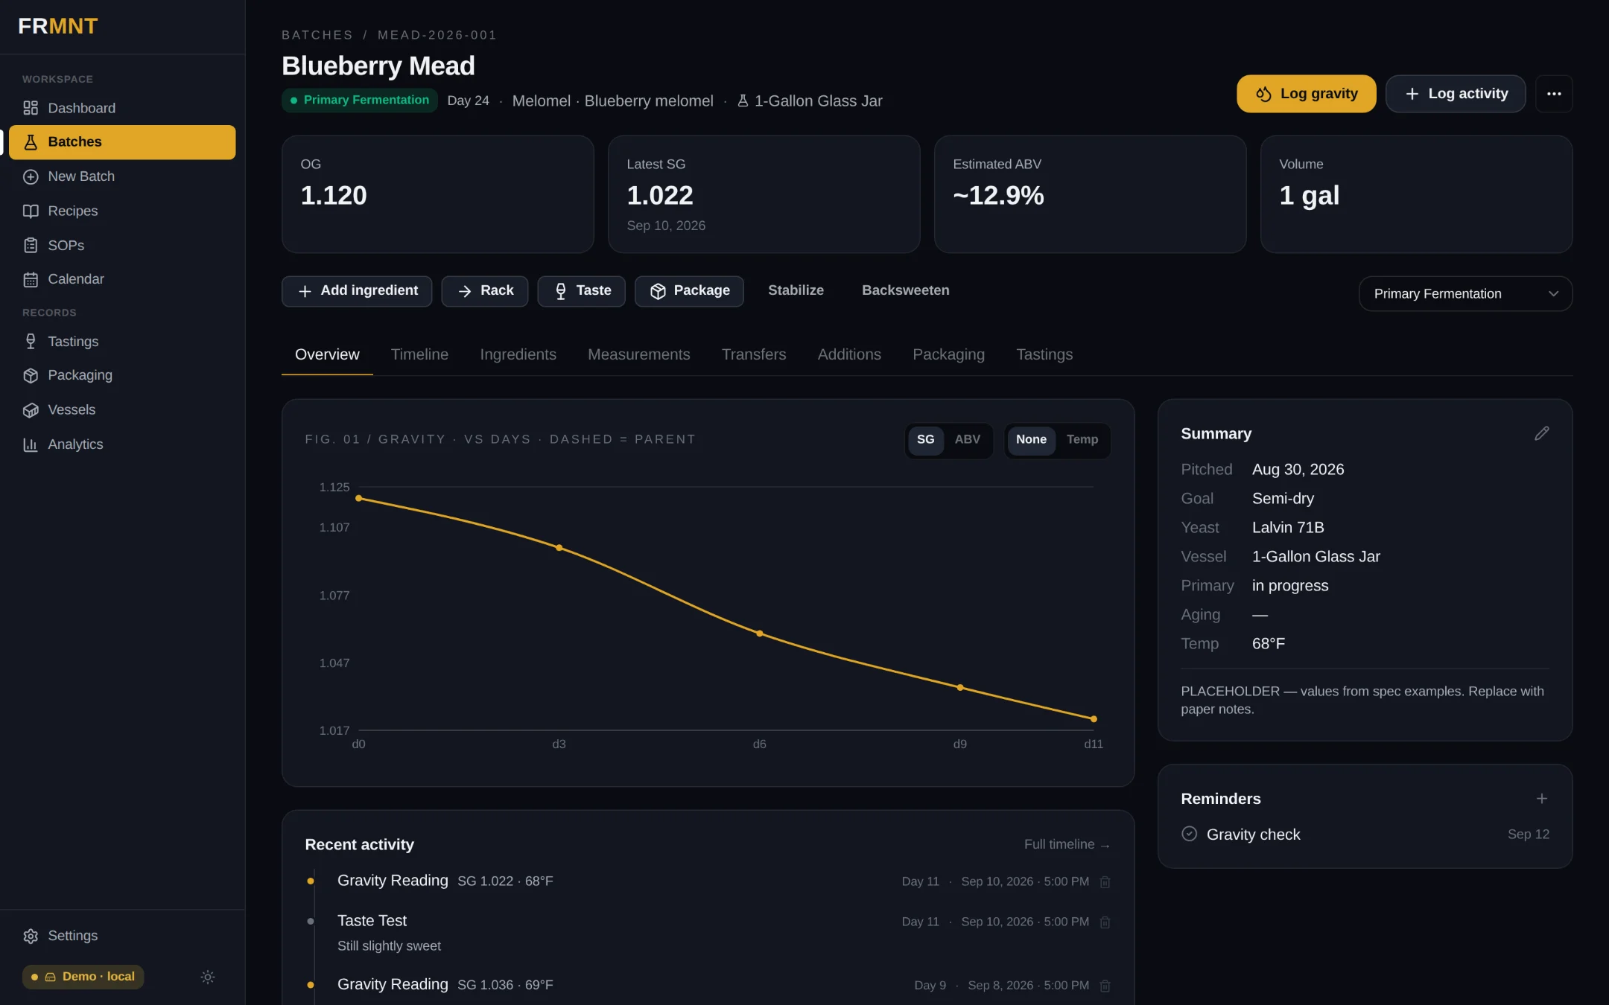Click the Calendar icon in sidebar
This screenshot has height=1005, width=1609.
[x=31, y=279]
